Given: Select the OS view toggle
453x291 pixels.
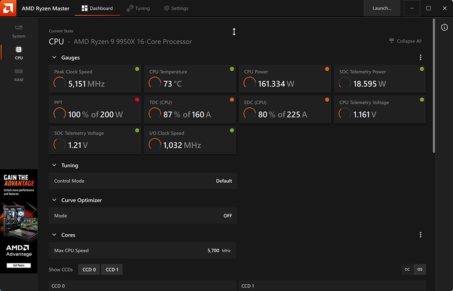Looking at the screenshot, I should click(x=420, y=269).
